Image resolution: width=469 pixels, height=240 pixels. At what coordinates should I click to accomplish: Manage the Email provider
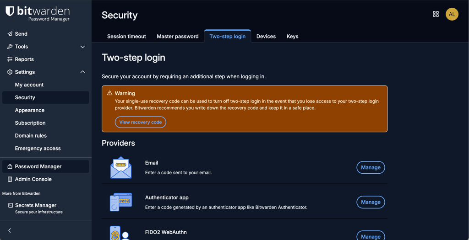point(371,167)
